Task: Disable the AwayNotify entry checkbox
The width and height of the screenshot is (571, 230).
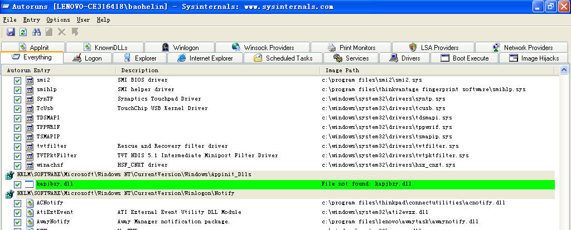Action: (x=17, y=222)
